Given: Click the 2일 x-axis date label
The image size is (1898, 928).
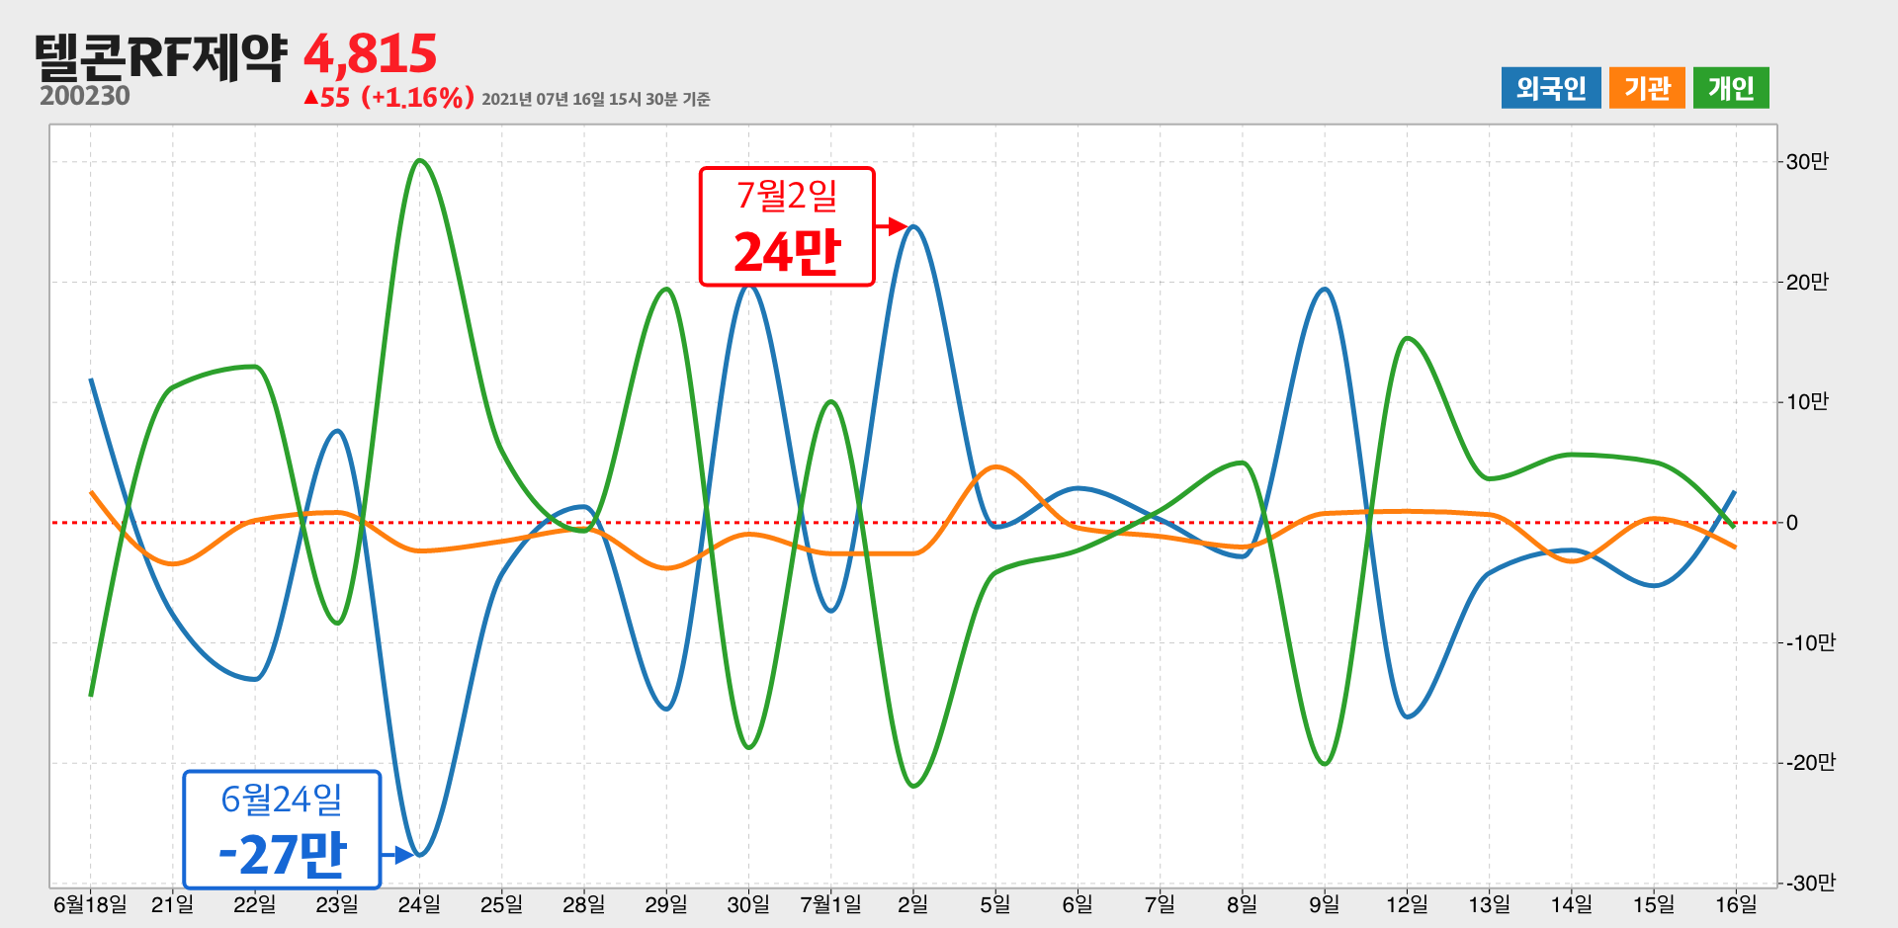Looking at the screenshot, I should (912, 904).
